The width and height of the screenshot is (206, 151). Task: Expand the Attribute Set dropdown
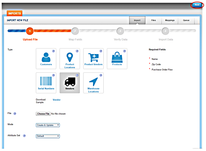coord(48,136)
